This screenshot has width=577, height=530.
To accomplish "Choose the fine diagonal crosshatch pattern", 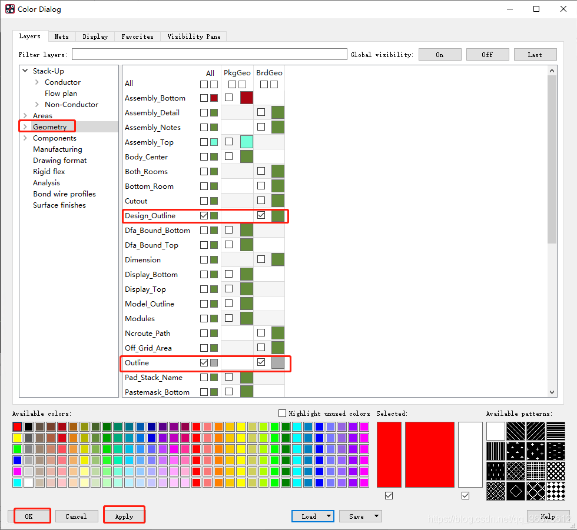I will [516, 471].
